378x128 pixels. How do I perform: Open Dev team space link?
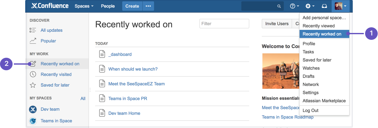50,109
